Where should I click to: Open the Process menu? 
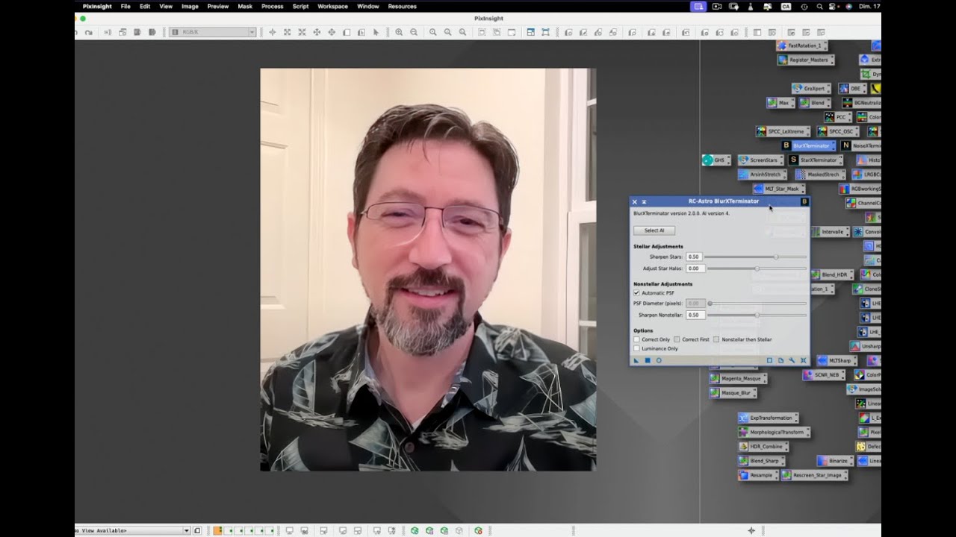point(272,6)
